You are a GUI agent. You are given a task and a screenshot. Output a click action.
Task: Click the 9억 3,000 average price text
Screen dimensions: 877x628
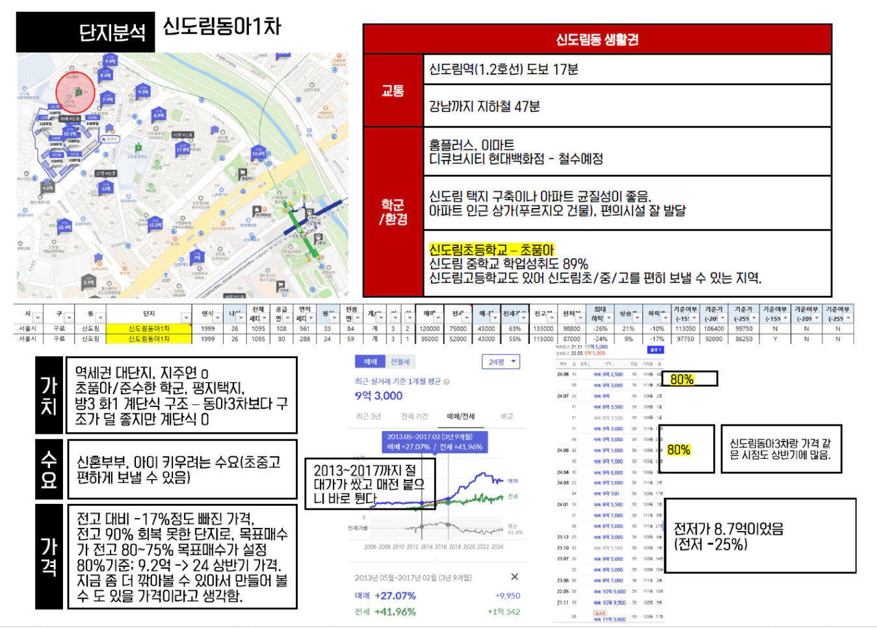click(378, 396)
